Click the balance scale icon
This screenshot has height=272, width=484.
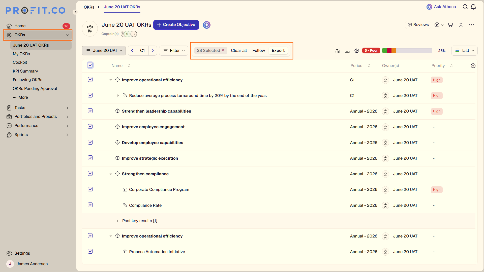pos(357,51)
